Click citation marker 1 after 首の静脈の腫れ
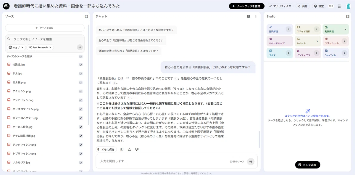The height and width of the screenshot is (175, 355). (176, 79)
